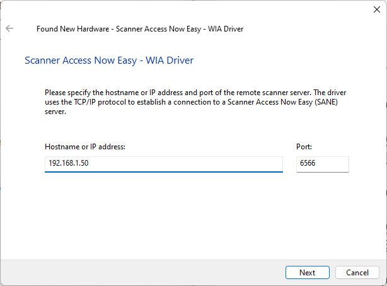The image size is (387, 286).
Task: Click 'WIA Driver' in the window title
Action: [226, 29]
